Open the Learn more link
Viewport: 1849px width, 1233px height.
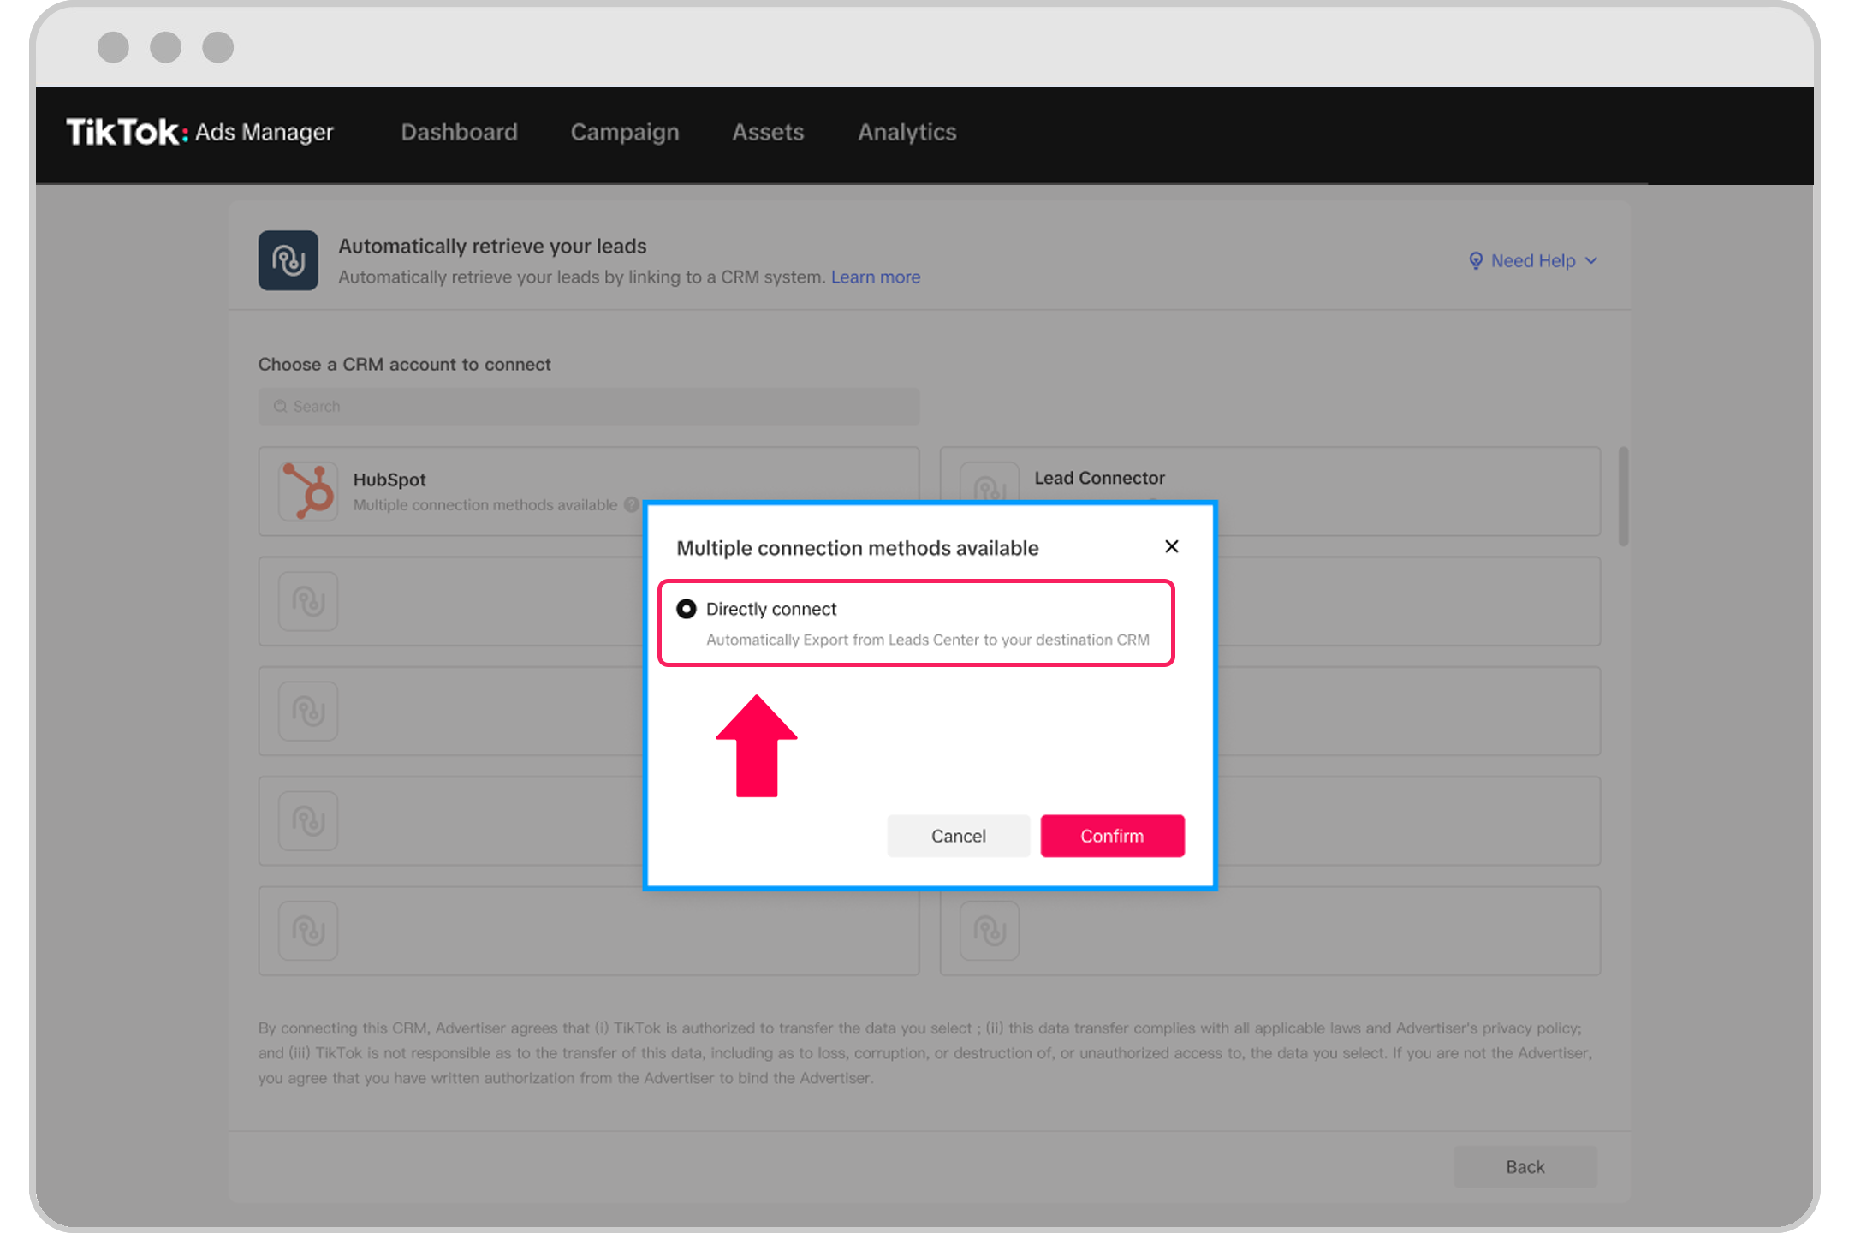pyautogui.click(x=875, y=277)
